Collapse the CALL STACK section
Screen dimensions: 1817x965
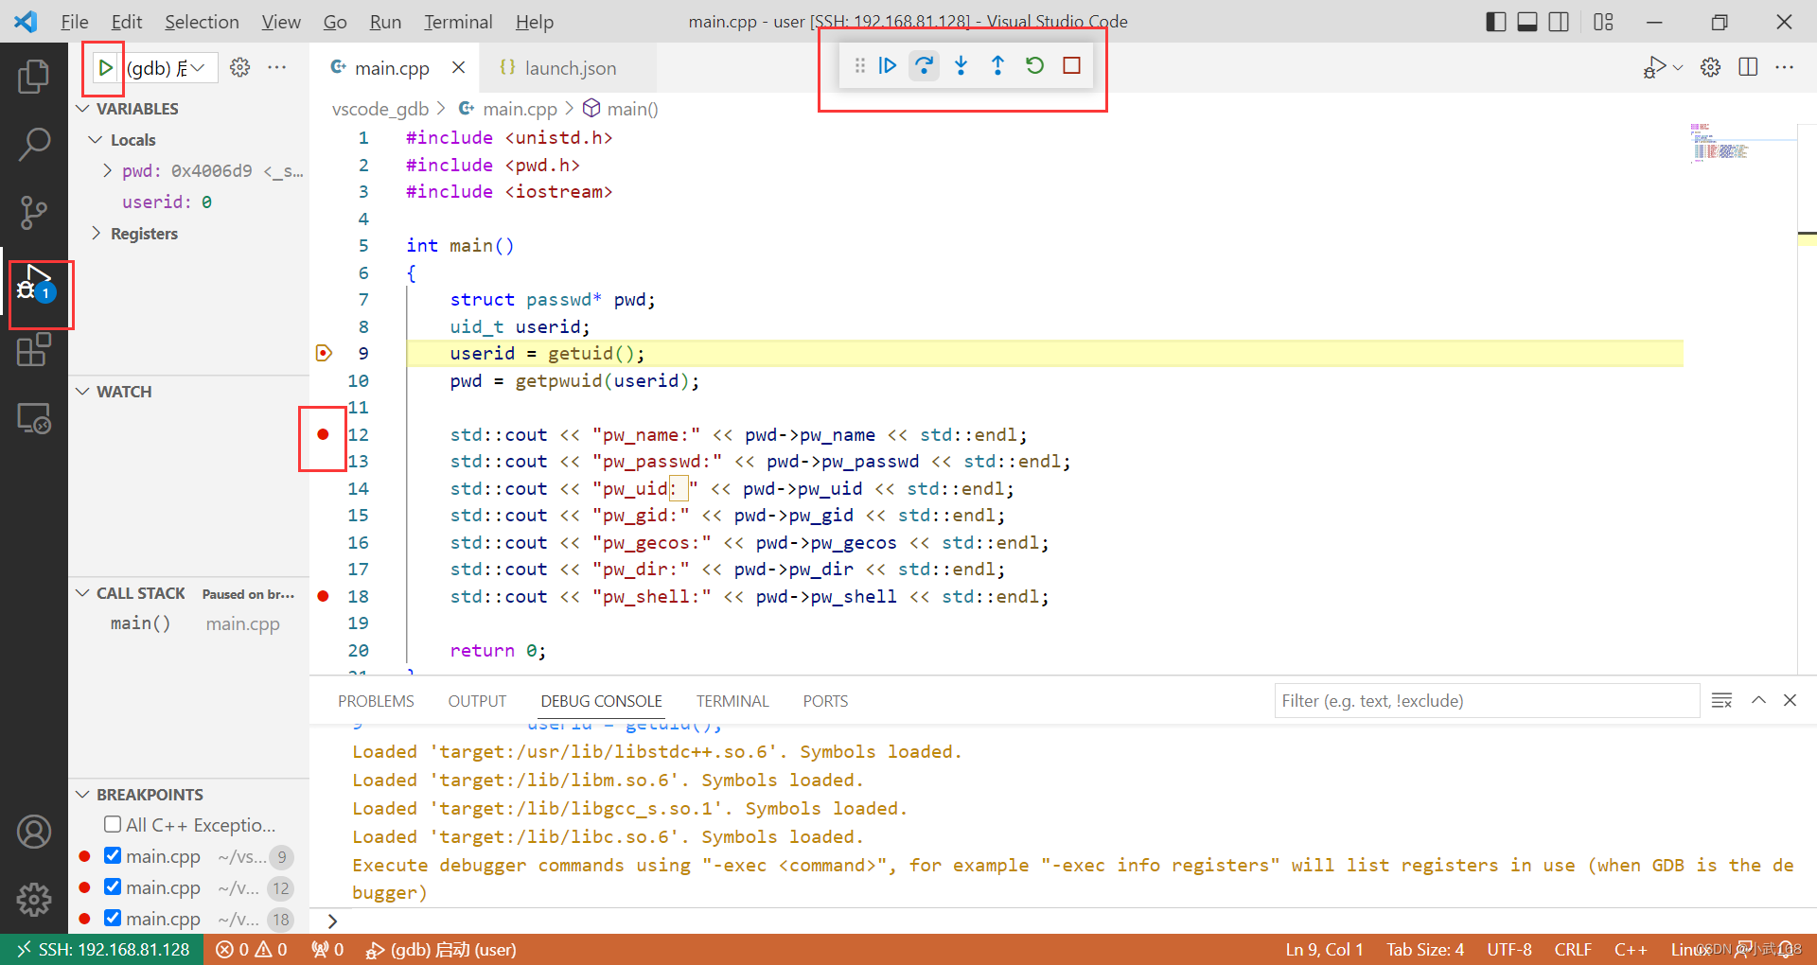coord(83,593)
